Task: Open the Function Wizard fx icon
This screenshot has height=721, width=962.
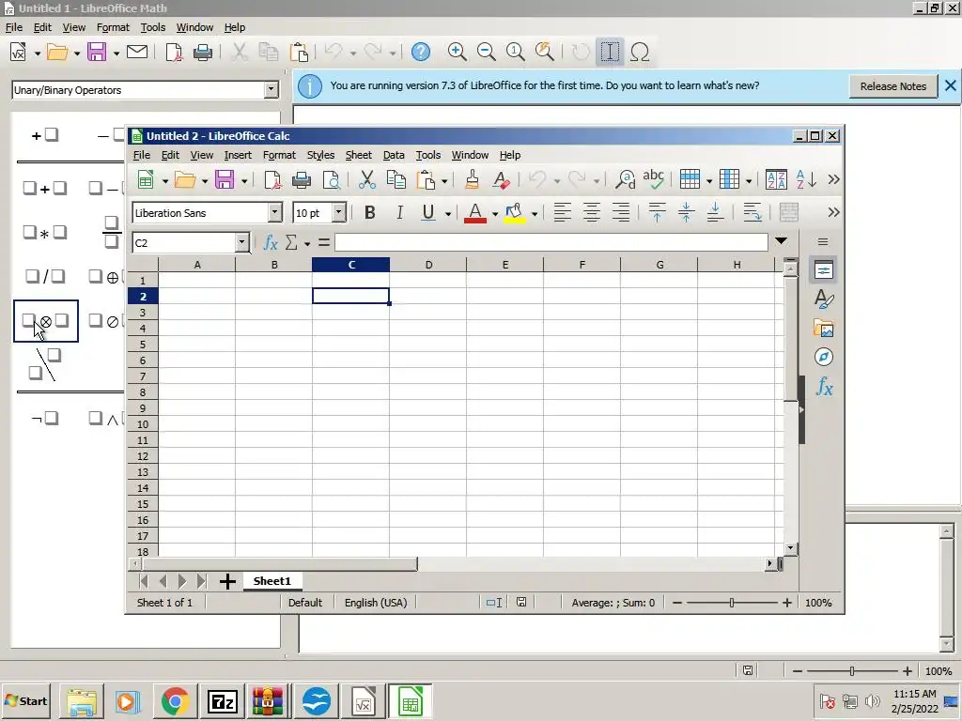Action: tap(271, 243)
